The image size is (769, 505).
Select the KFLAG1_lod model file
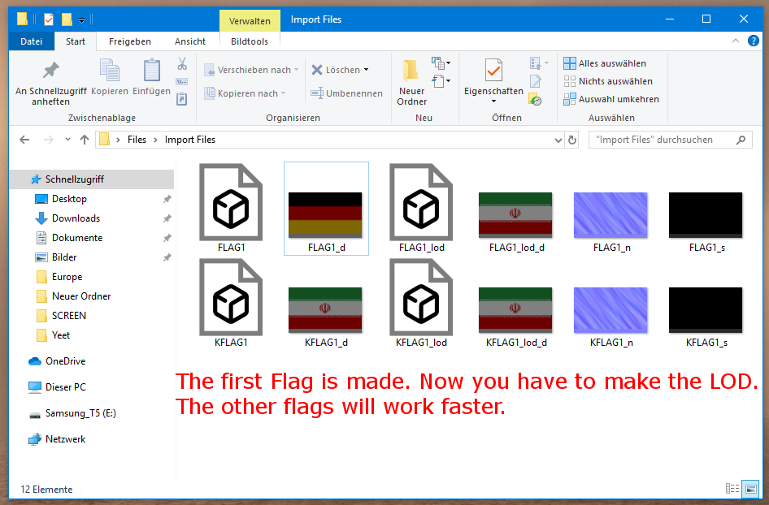click(x=421, y=304)
